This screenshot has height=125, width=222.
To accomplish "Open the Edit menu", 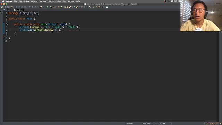I will pos(20,1).
